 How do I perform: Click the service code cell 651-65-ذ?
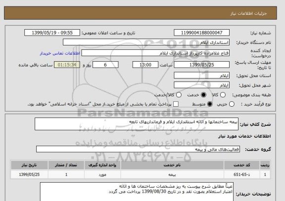[242, 174]
